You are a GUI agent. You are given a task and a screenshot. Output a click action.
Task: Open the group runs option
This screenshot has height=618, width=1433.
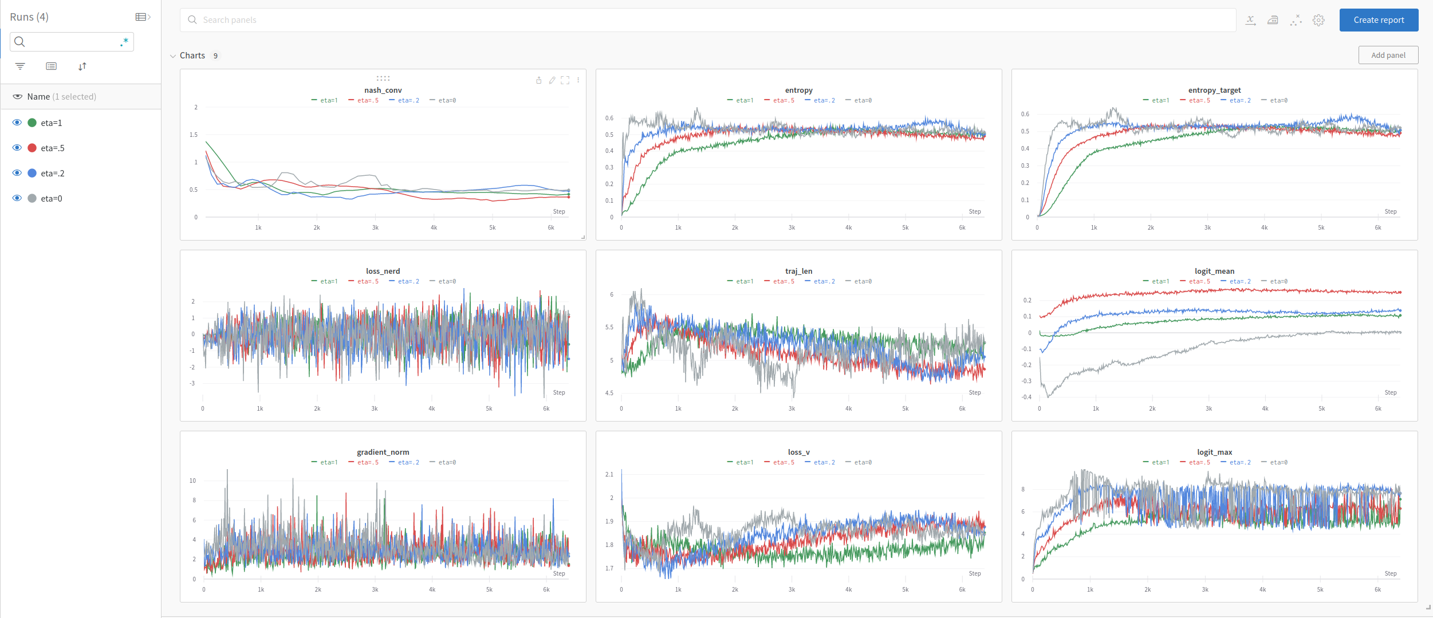(x=52, y=66)
